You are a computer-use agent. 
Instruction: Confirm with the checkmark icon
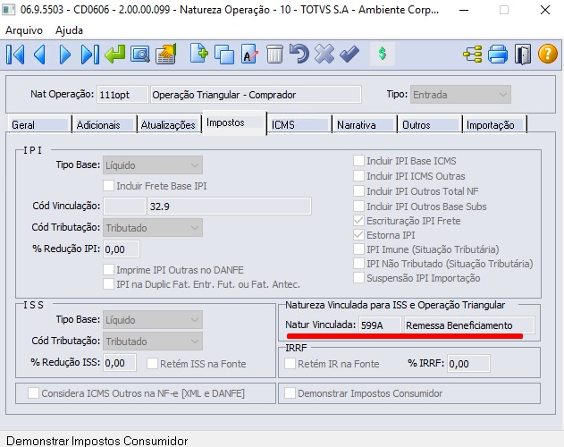(349, 55)
